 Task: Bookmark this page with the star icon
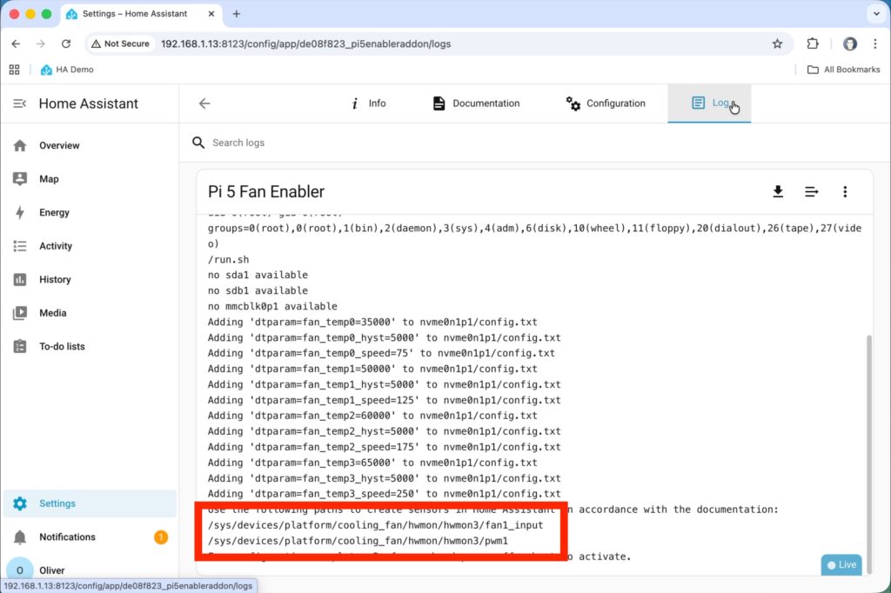pyautogui.click(x=777, y=43)
